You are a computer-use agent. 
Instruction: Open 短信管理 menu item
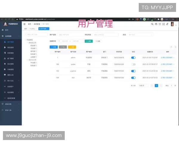[x=11, y=92]
